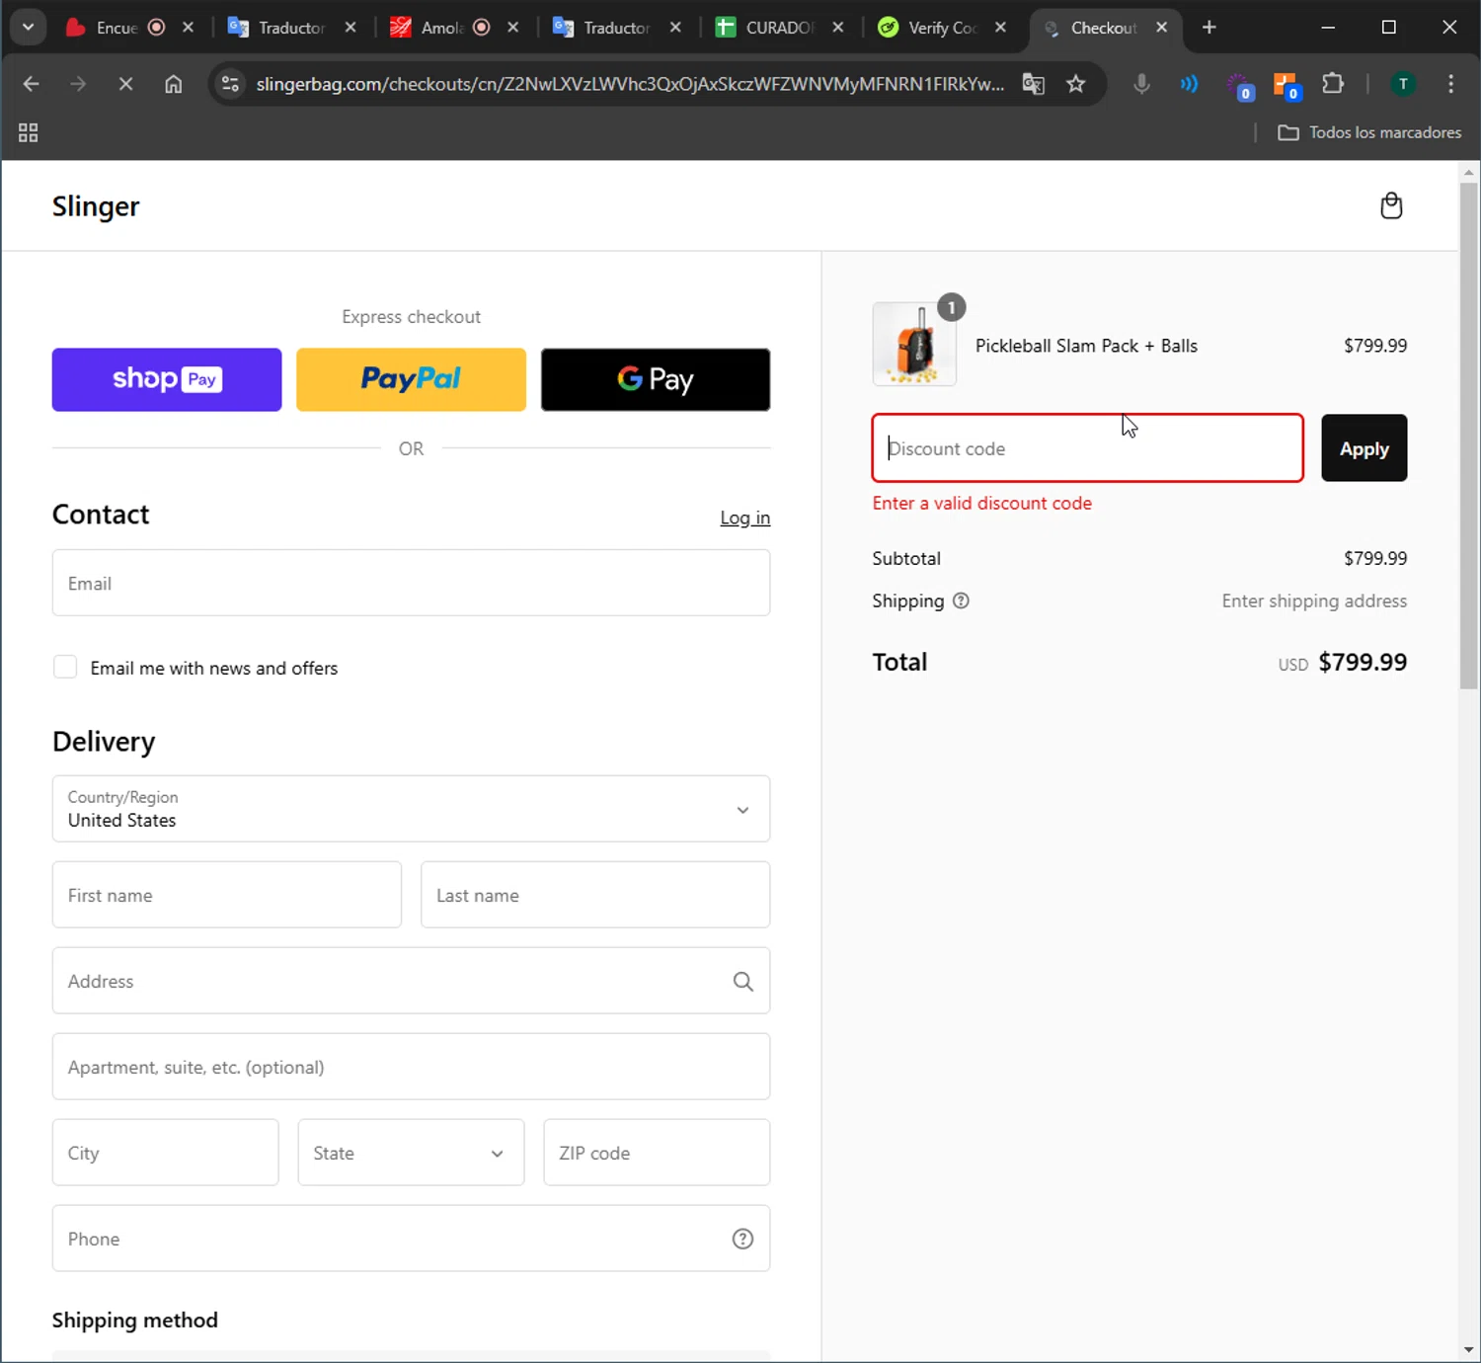Click the browser back arrow

pos(31,84)
